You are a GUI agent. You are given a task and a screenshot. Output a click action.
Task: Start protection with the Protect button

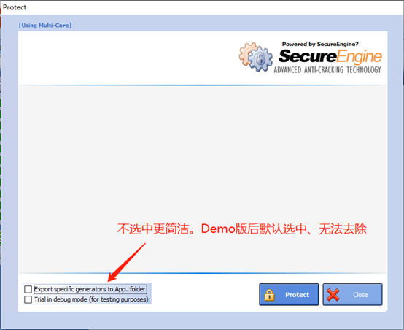(289, 295)
